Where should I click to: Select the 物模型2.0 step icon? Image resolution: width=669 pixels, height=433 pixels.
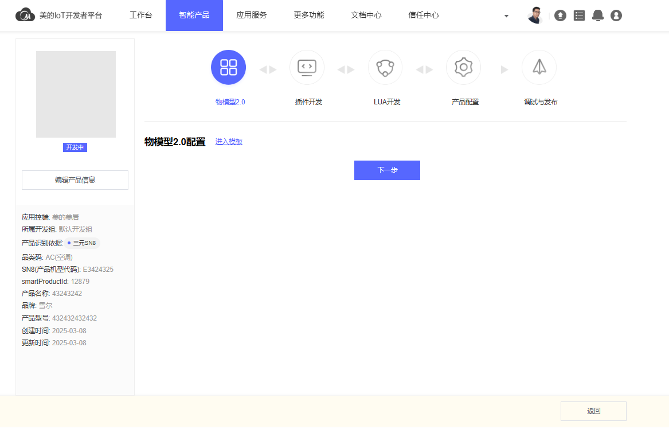tap(228, 68)
